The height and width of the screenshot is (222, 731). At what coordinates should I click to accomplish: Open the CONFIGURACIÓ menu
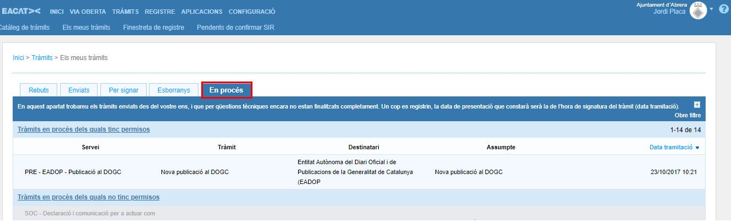click(252, 12)
